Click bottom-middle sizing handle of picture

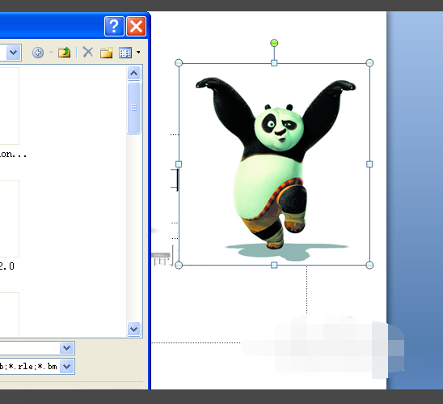(x=274, y=265)
